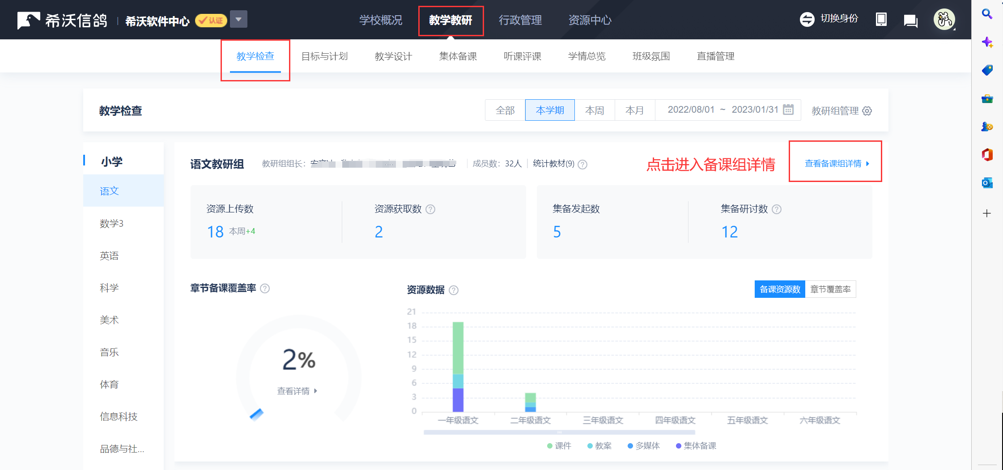Click the end date 2023/01/31 field
The image size is (1003, 470).
click(755, 110)
